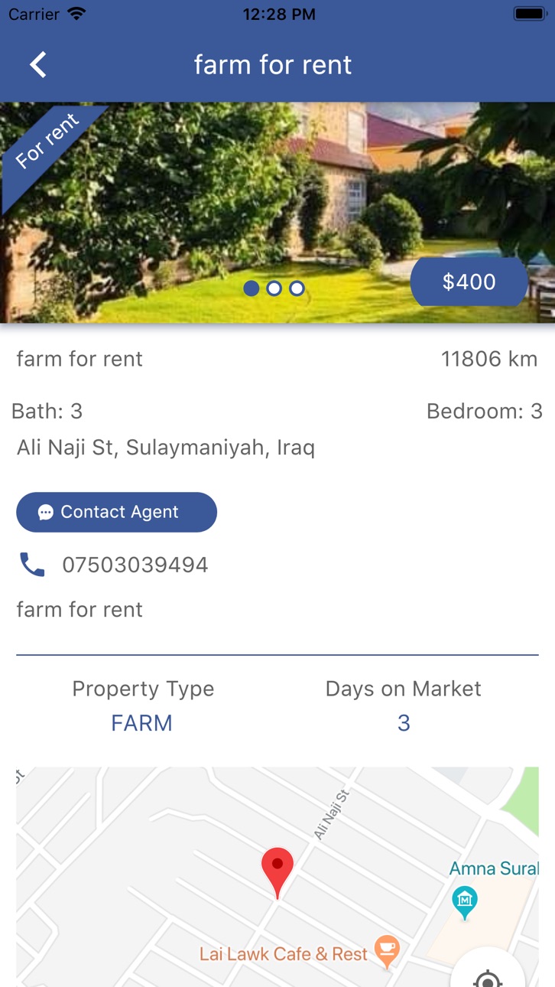Select the second photo carousel dot
This screenshot has width=555, height=987.
point(274,288)
